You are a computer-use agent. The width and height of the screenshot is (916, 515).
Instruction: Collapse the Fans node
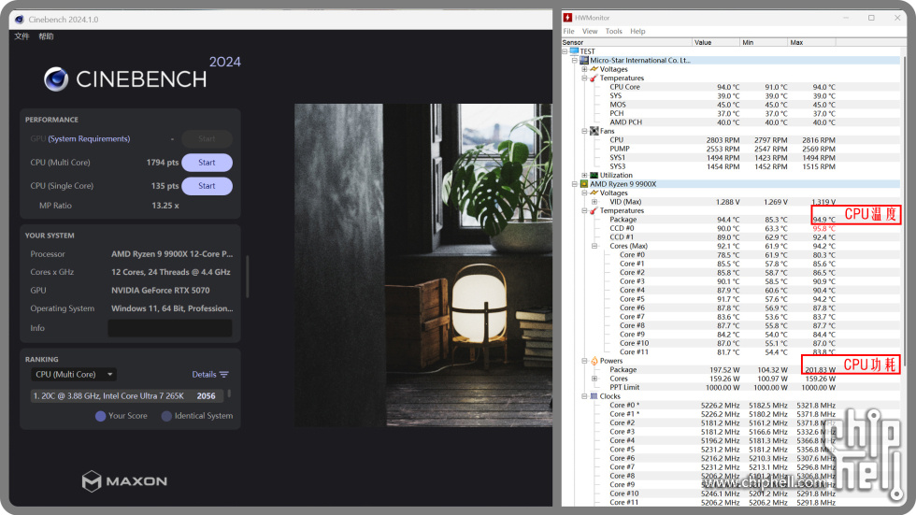point(584,131)
